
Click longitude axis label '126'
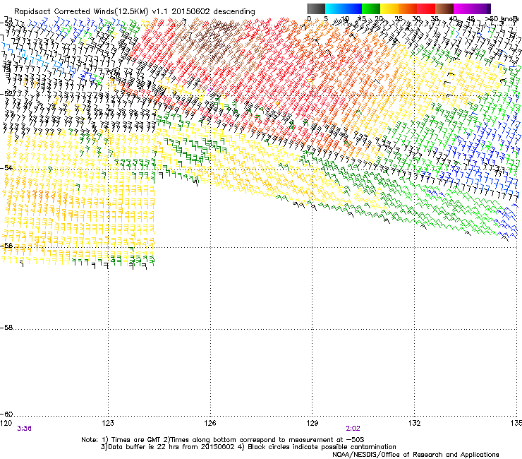pyautogui.click(x=210, y=423)
